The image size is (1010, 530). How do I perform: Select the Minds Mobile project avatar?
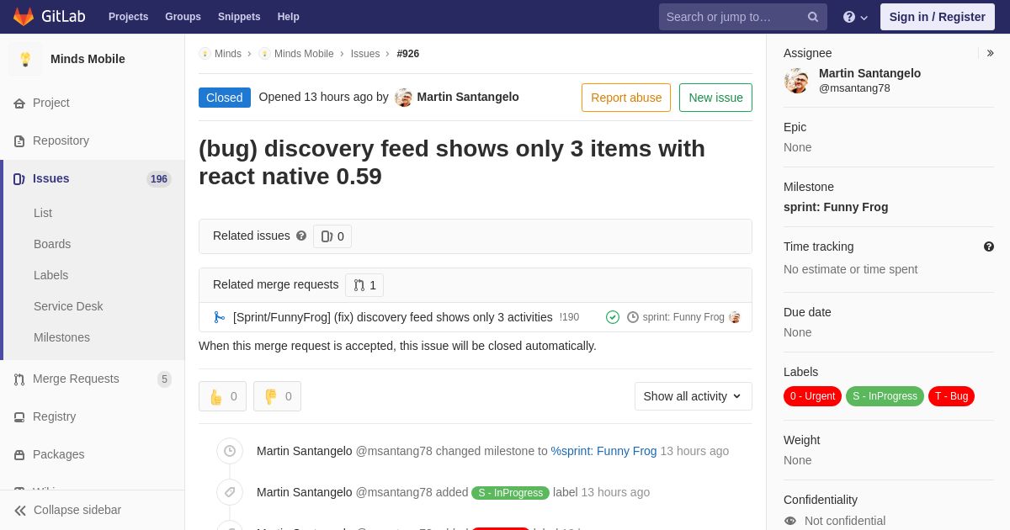pos(25,59)
